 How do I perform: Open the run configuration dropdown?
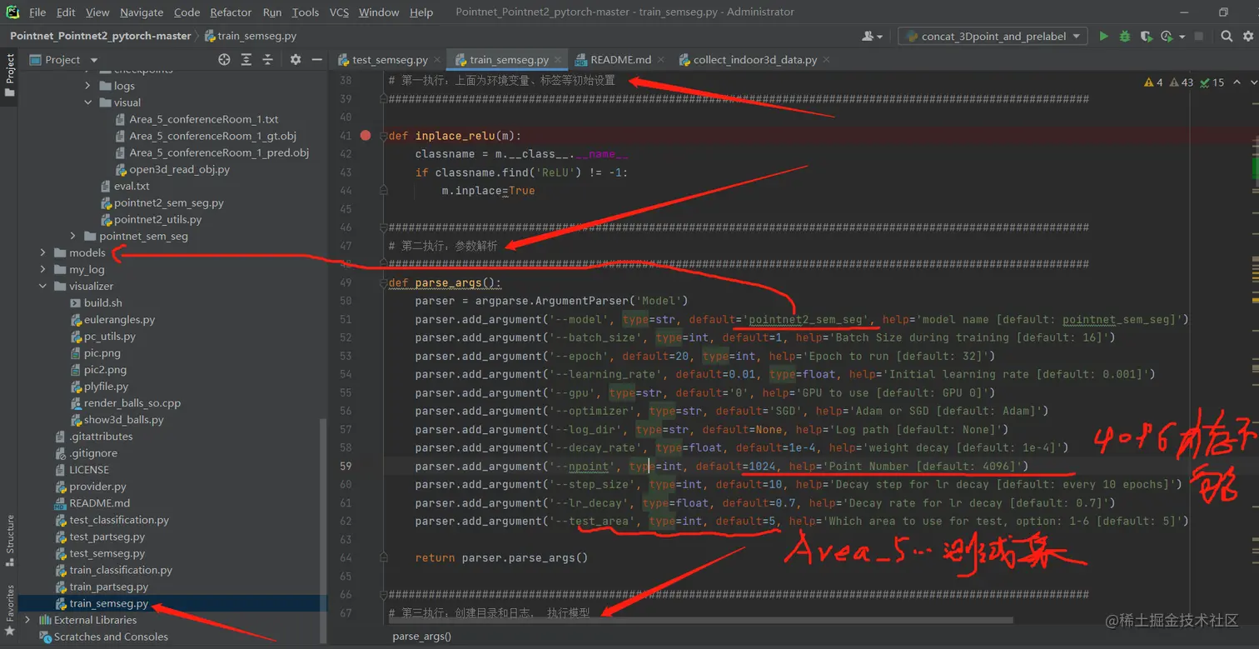point(993,37)
